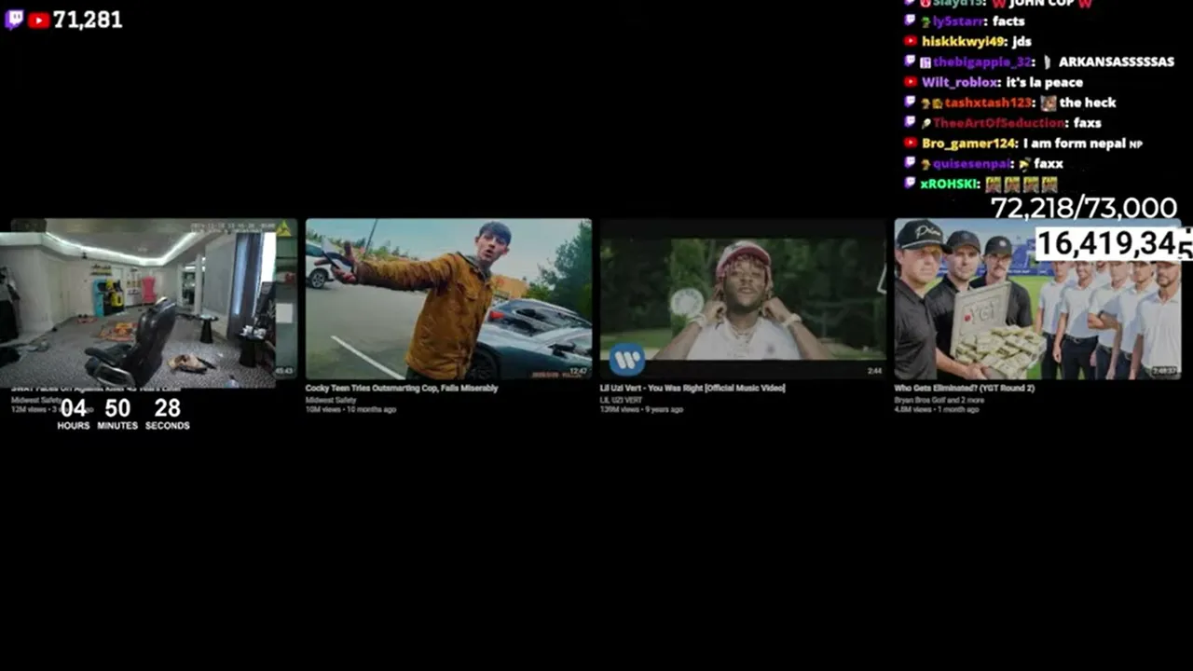This screenshot has height=671, width=1193.
Task: Open the Who Gets Eliminated golf thumbnail
Action: pyautogui.click(x=1037, y=298)
